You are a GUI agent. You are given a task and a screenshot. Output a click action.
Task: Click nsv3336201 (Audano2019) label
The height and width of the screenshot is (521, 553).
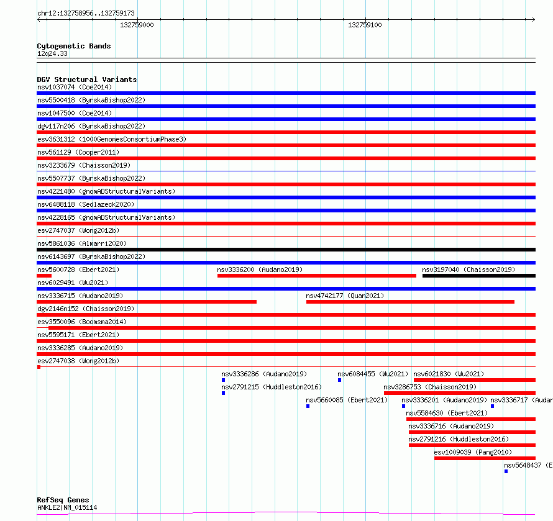[x=444, y=400]
